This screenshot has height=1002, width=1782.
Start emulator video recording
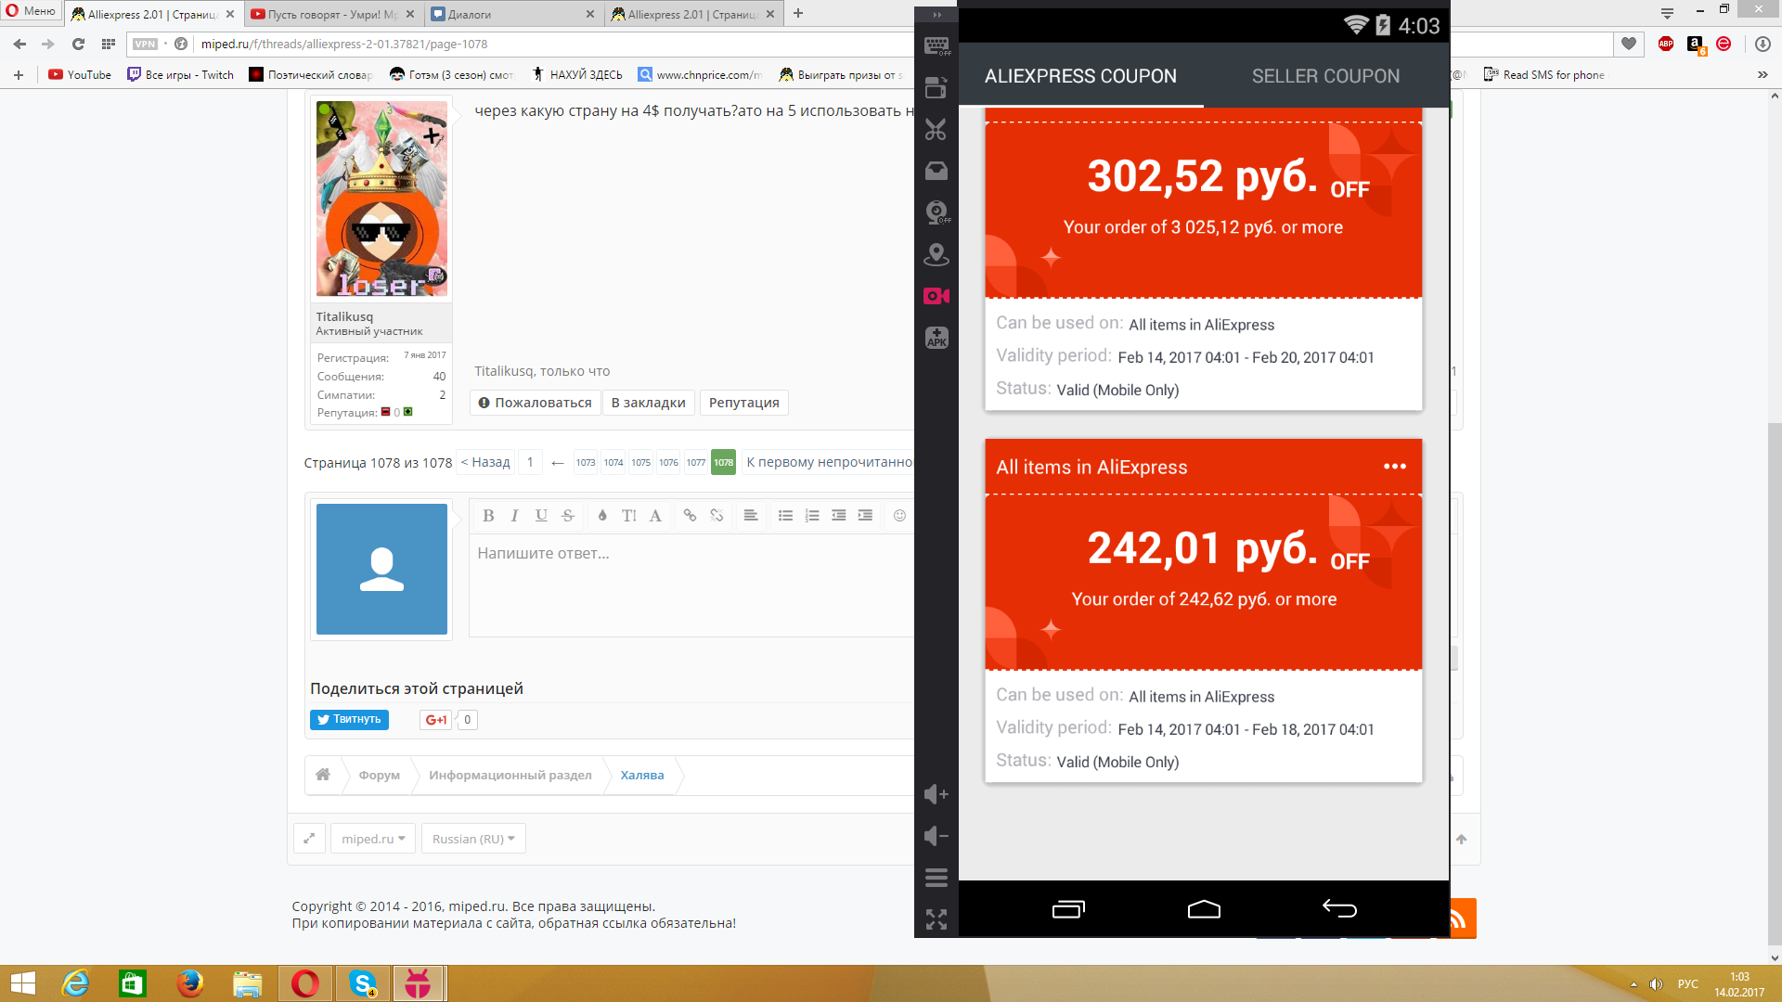point(936,296)
